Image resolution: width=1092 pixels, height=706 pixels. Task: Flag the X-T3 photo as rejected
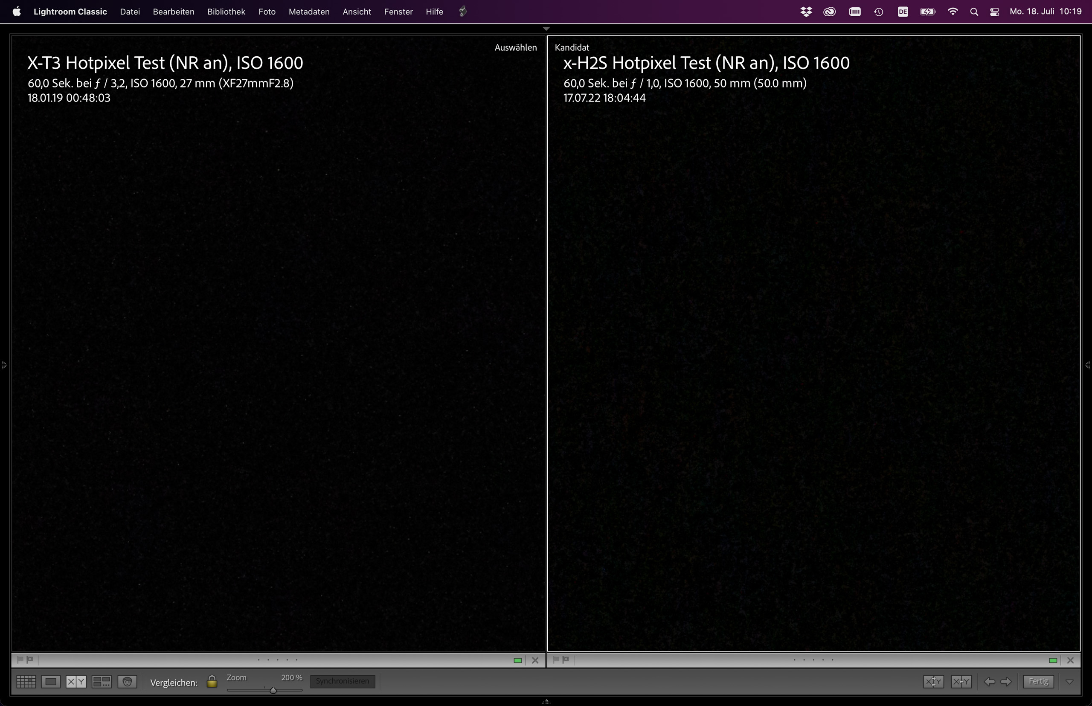[30, 660]
